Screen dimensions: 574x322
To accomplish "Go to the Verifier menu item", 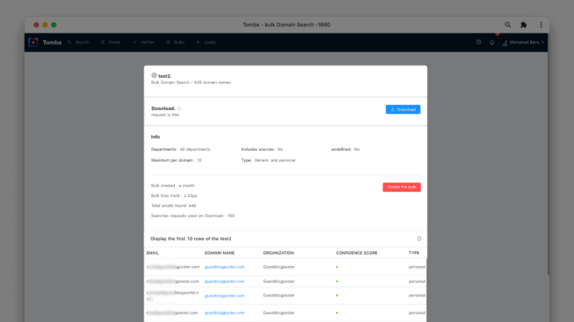I will tap(143, 43).
